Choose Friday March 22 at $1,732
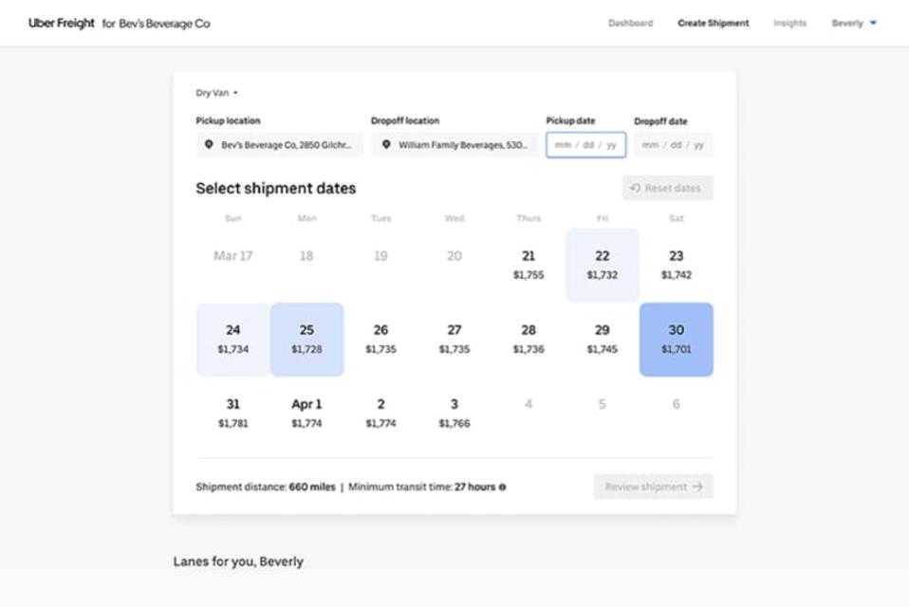Viewport: 909px width, 607px height. [x=602, y=265]
